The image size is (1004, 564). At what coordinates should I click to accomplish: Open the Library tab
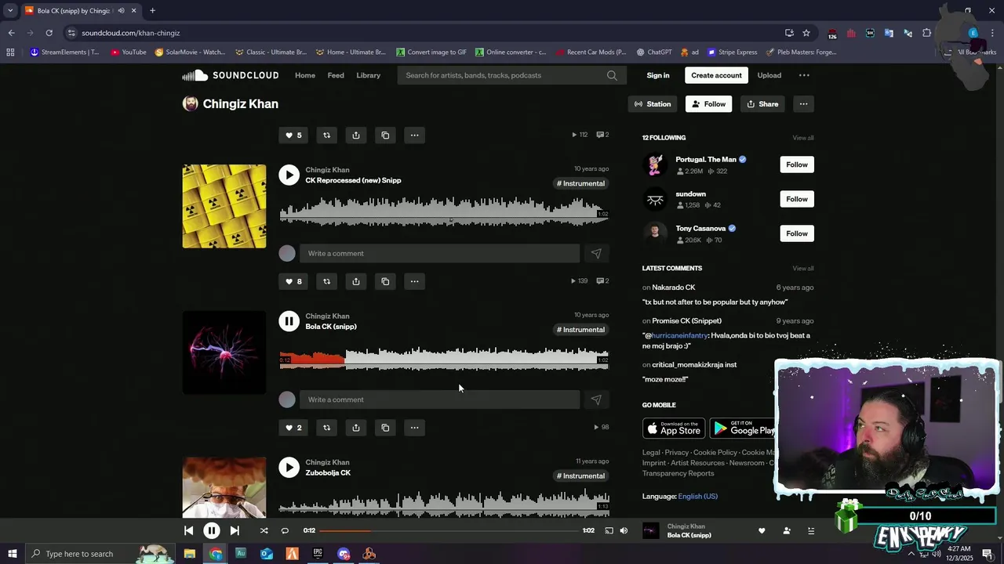point(368,75)
